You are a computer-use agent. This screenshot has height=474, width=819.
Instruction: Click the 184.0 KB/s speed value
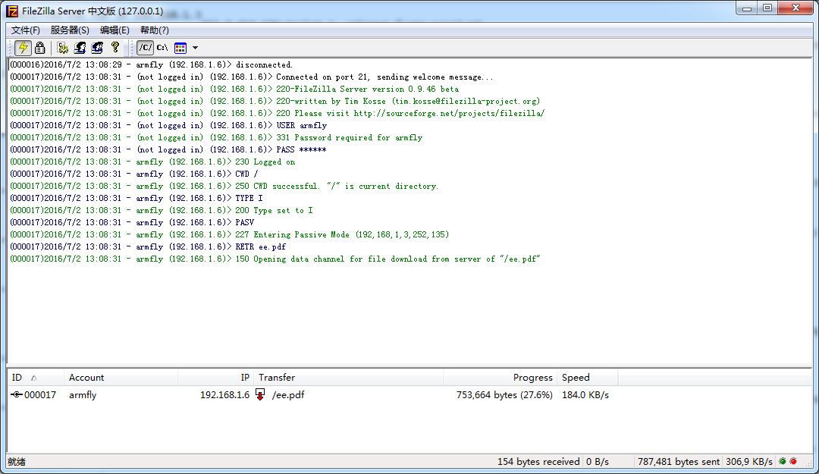[x=585, y=395]
